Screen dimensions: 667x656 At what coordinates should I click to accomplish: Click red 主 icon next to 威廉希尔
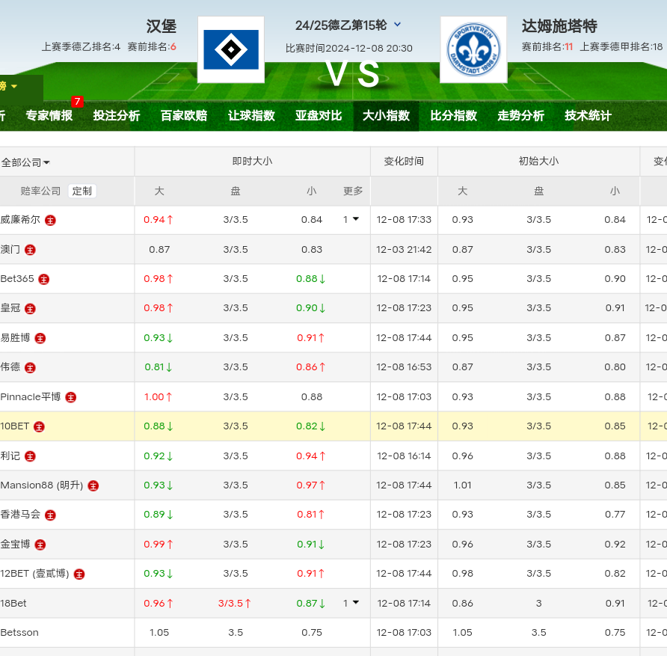[x=50, y=220]
